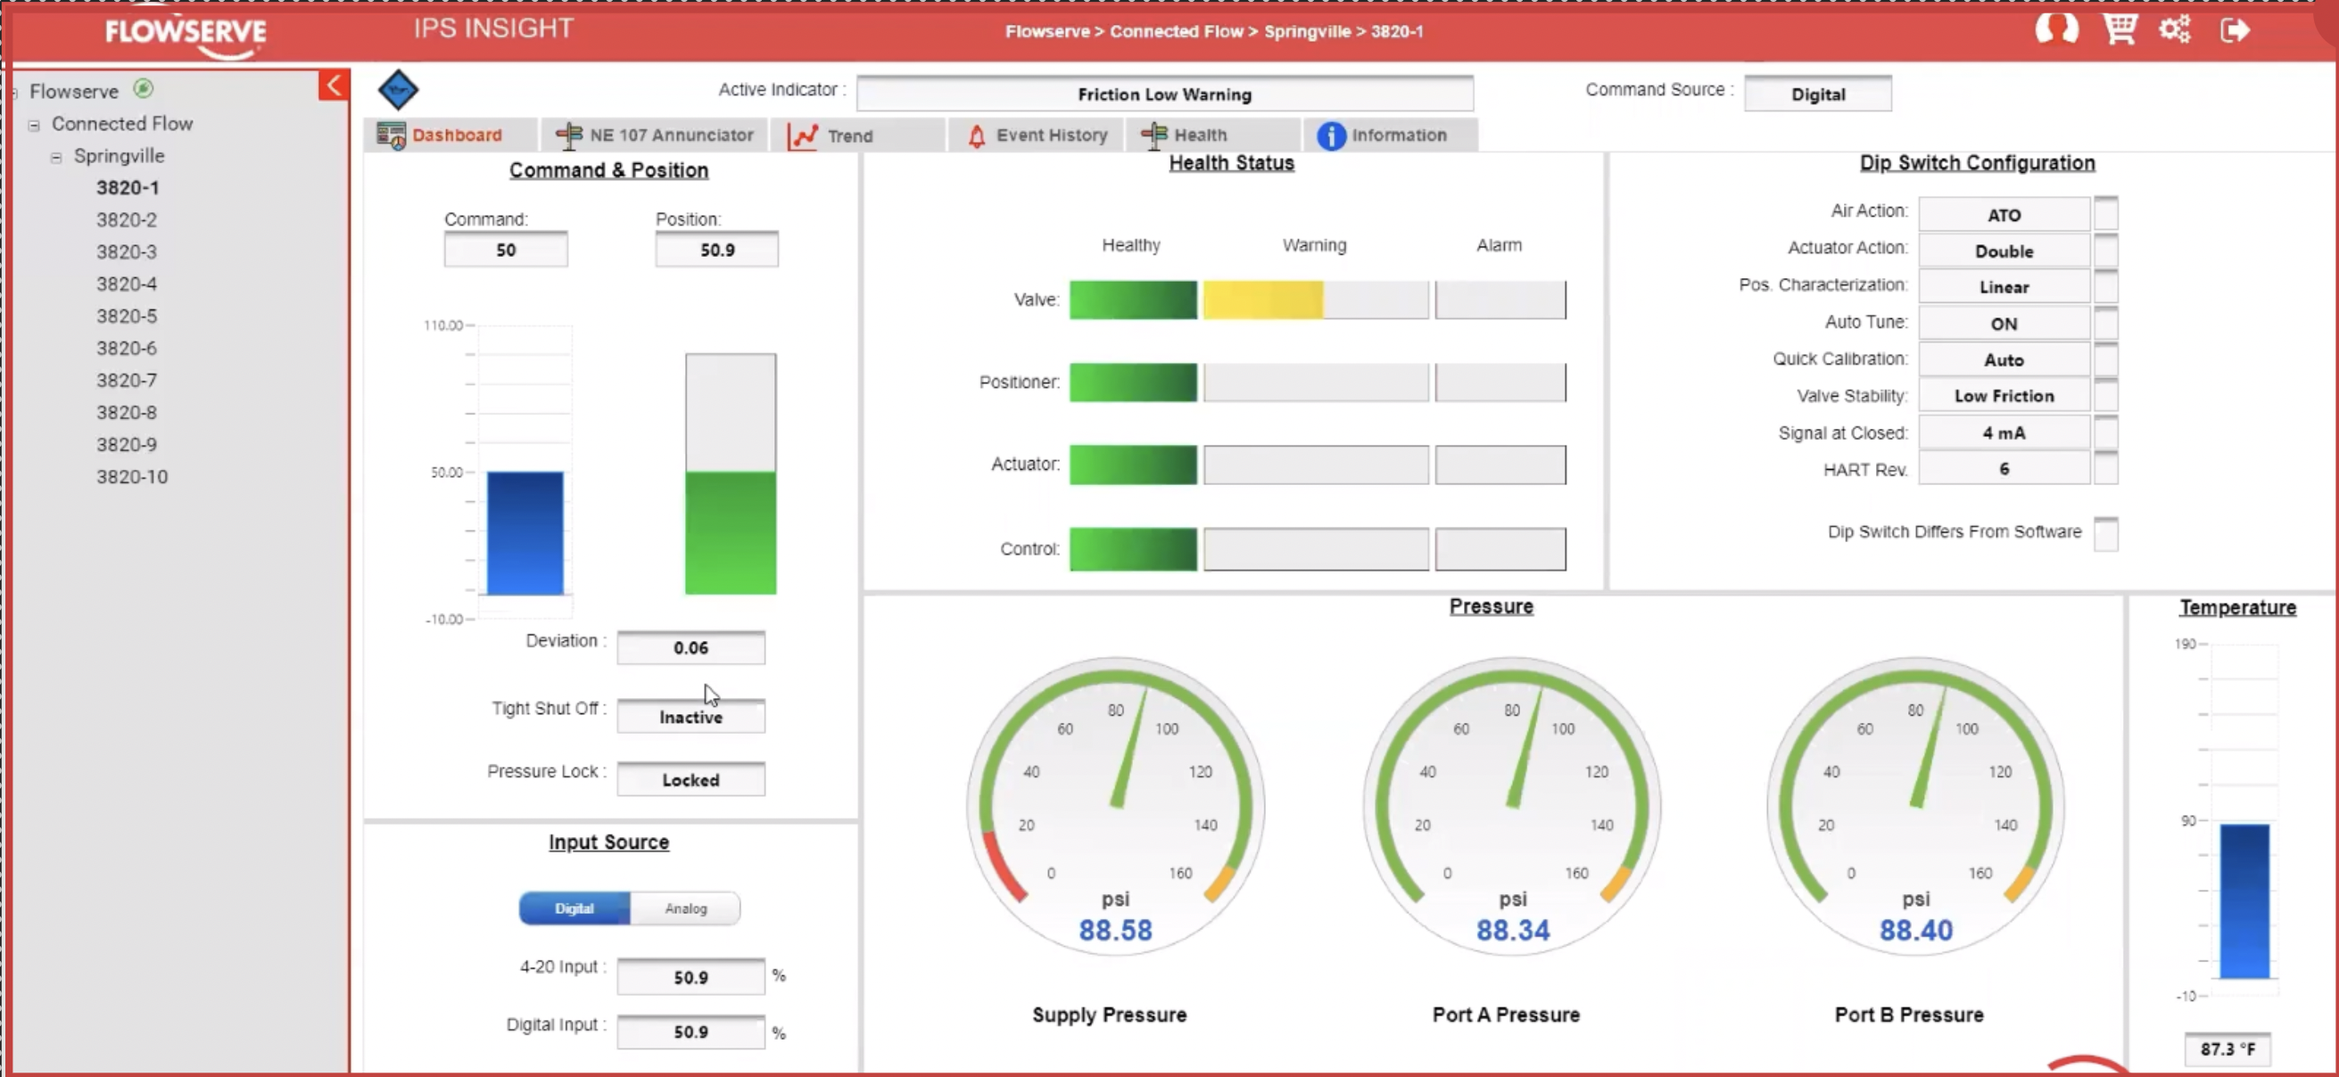
Task: Select device 3820-5 in the sidebar
Action: tap(126, 316)
